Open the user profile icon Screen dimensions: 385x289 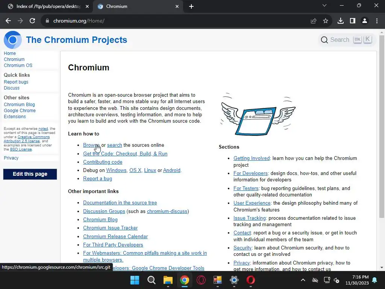(x=365, y=21)
